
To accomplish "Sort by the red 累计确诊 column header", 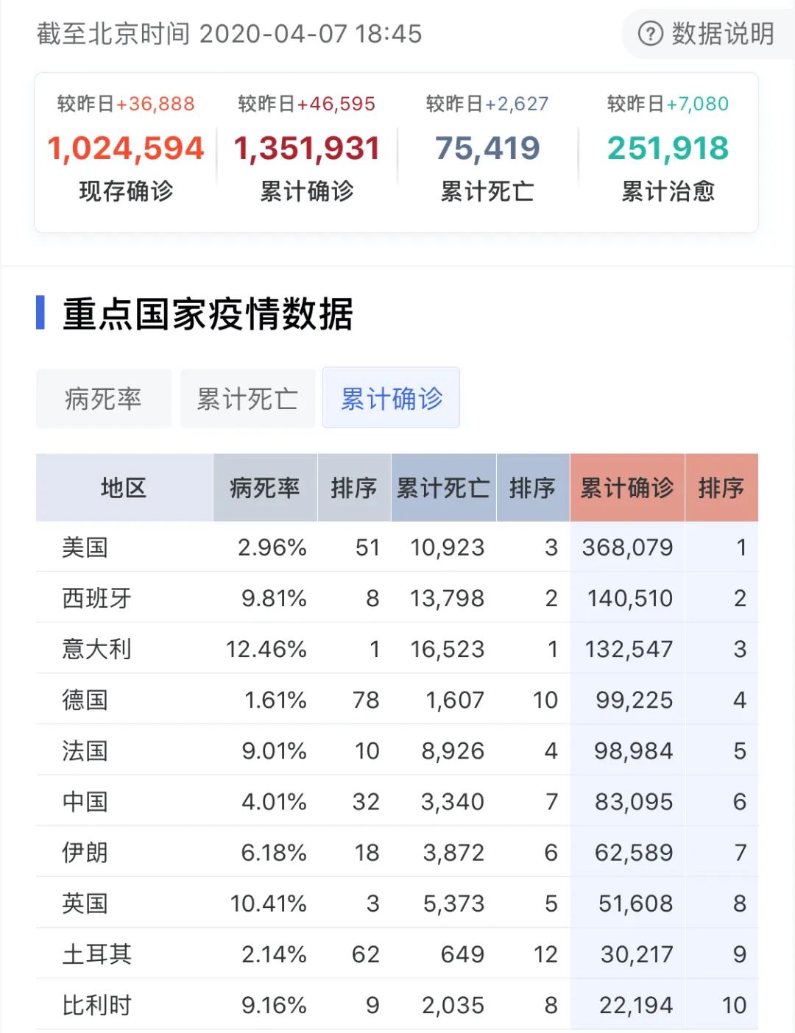I will pyautogui.click(x=626, y=488).
